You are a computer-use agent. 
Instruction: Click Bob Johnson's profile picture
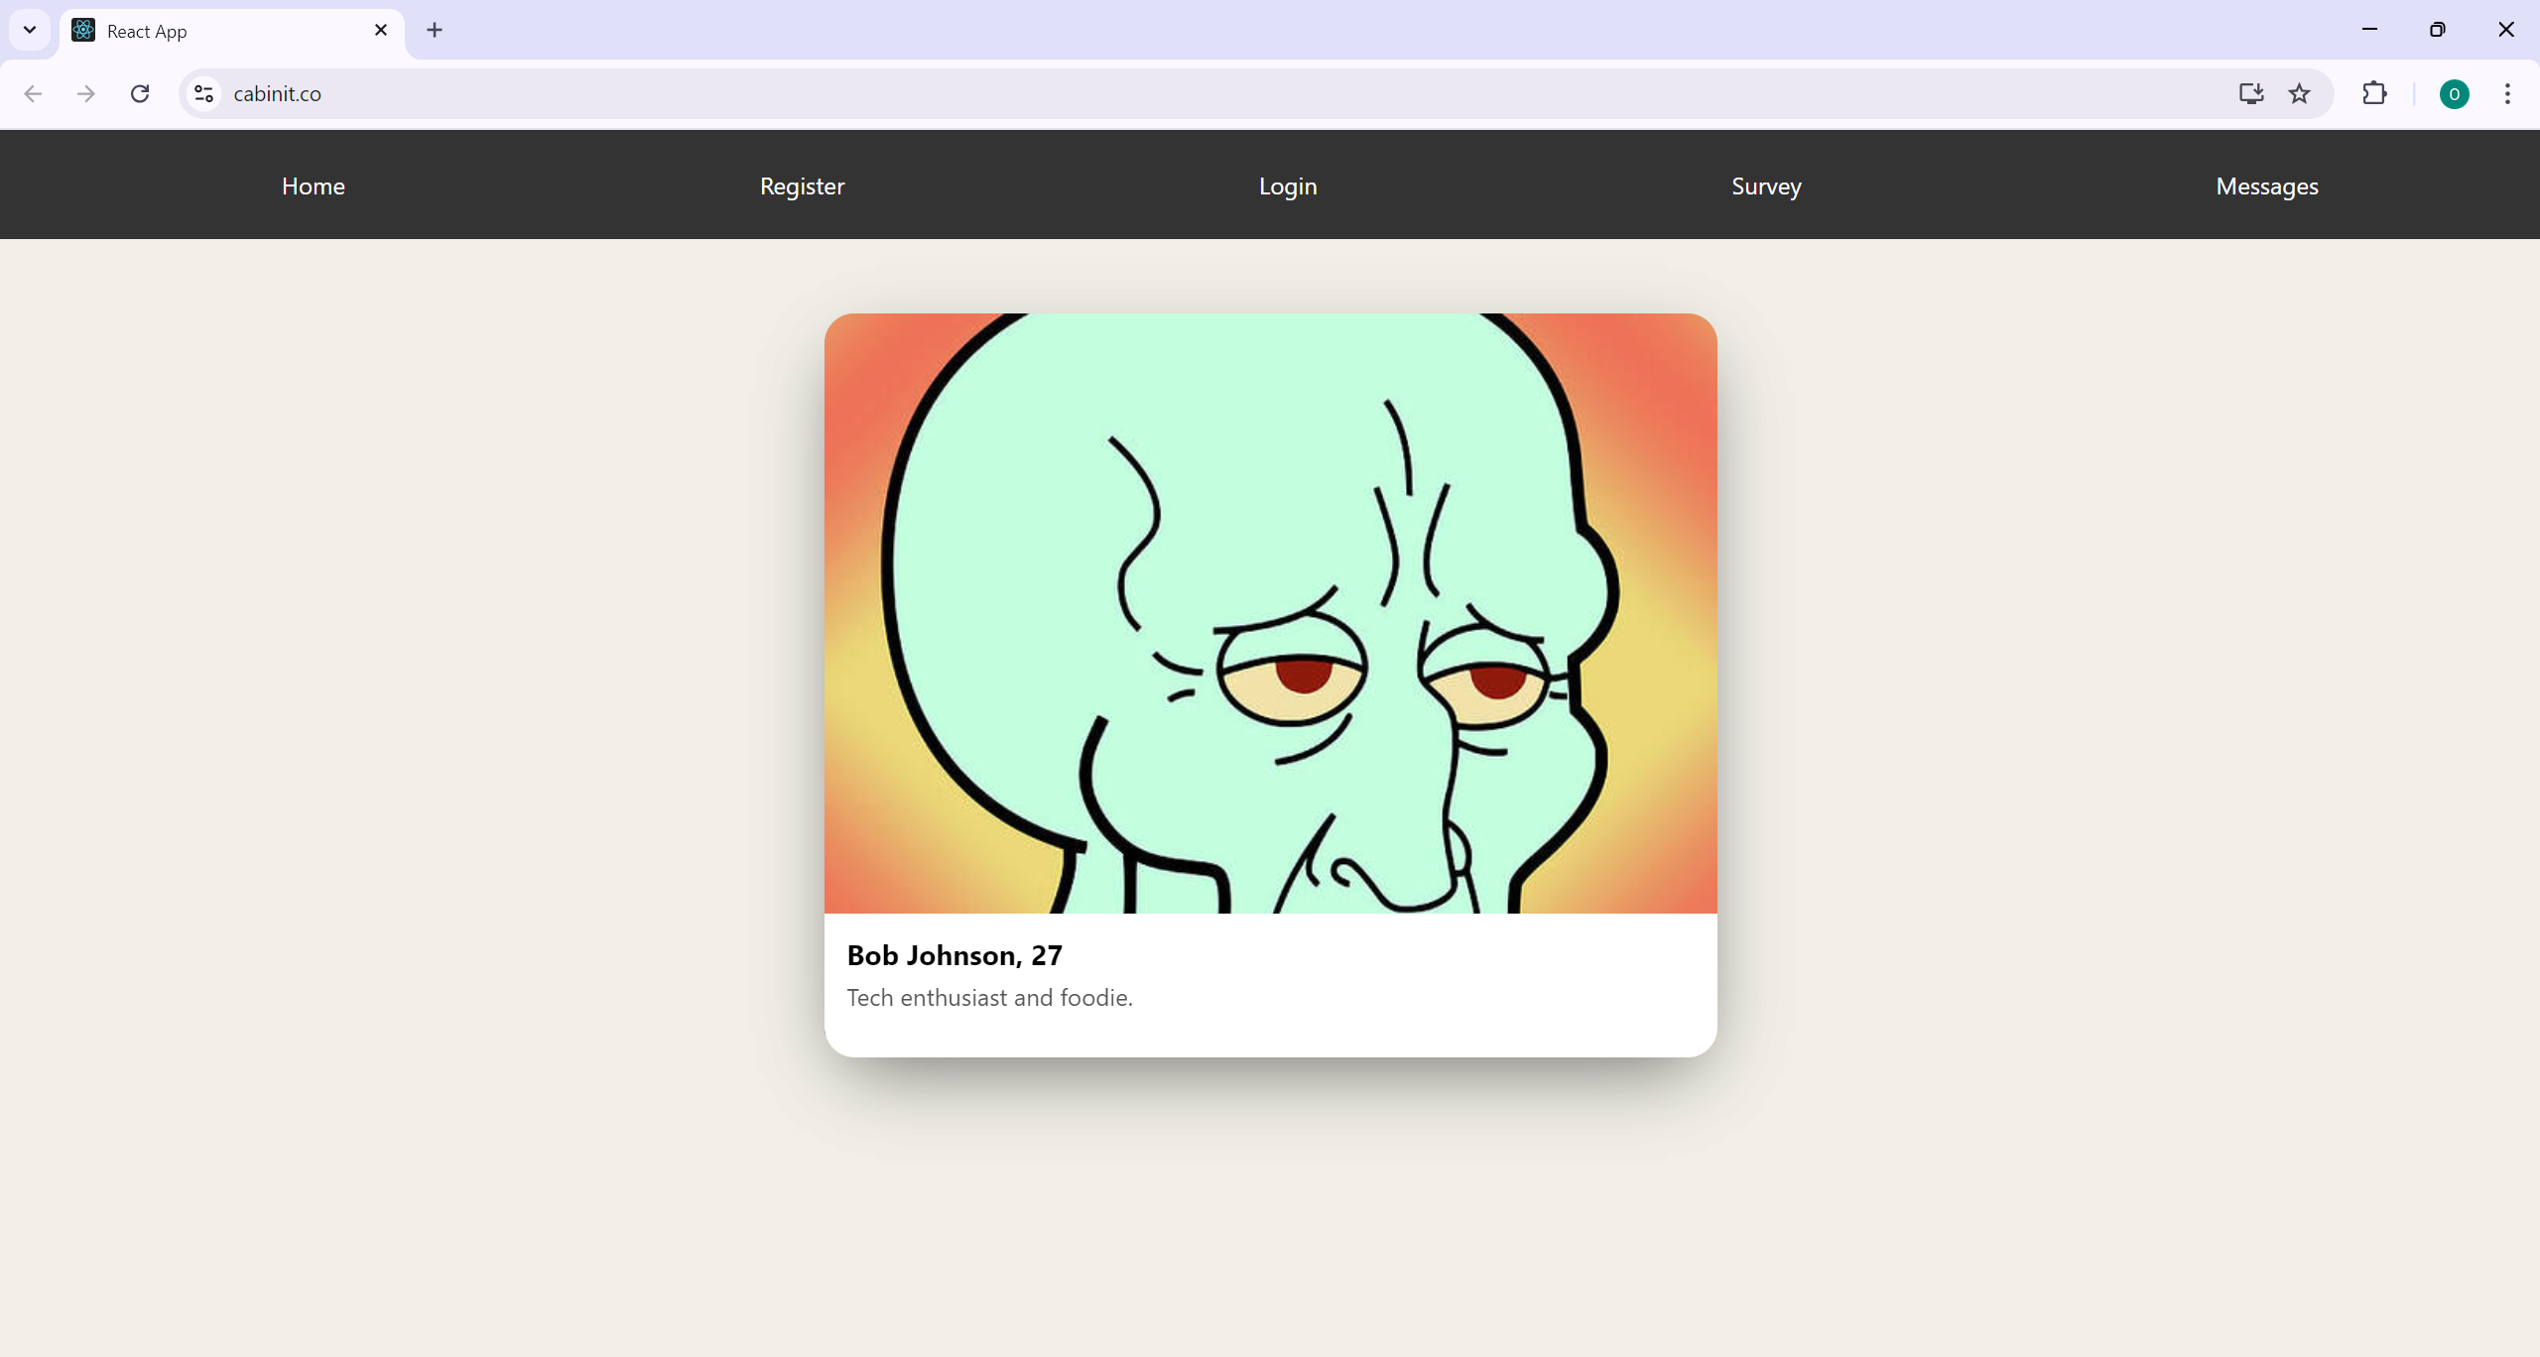coord(1270,613)
